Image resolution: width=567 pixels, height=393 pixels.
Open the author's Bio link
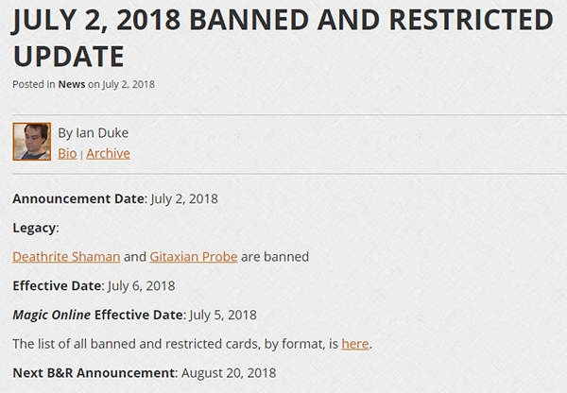(67, 153)
